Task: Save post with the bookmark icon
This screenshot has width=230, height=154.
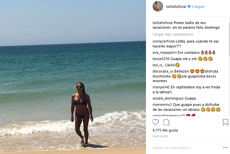Action: coord(225,122)
